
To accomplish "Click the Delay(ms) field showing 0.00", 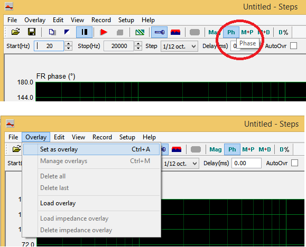I will (x=246, y=163).
